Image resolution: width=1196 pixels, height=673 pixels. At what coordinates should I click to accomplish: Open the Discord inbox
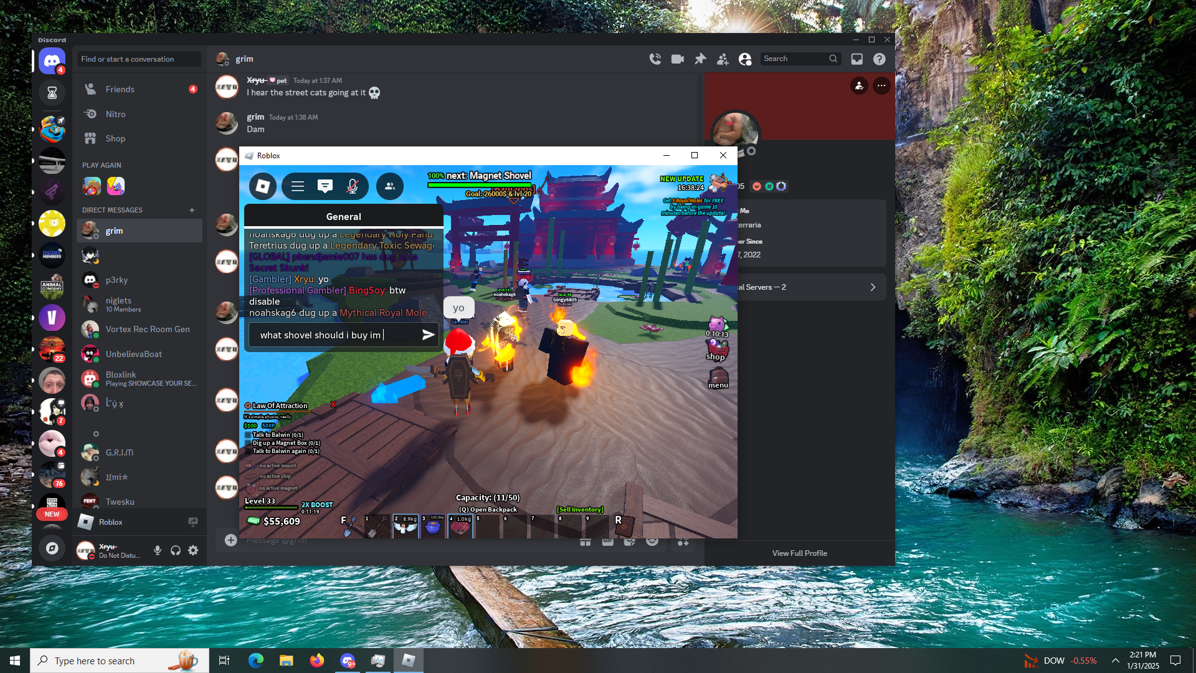(857, 59)
